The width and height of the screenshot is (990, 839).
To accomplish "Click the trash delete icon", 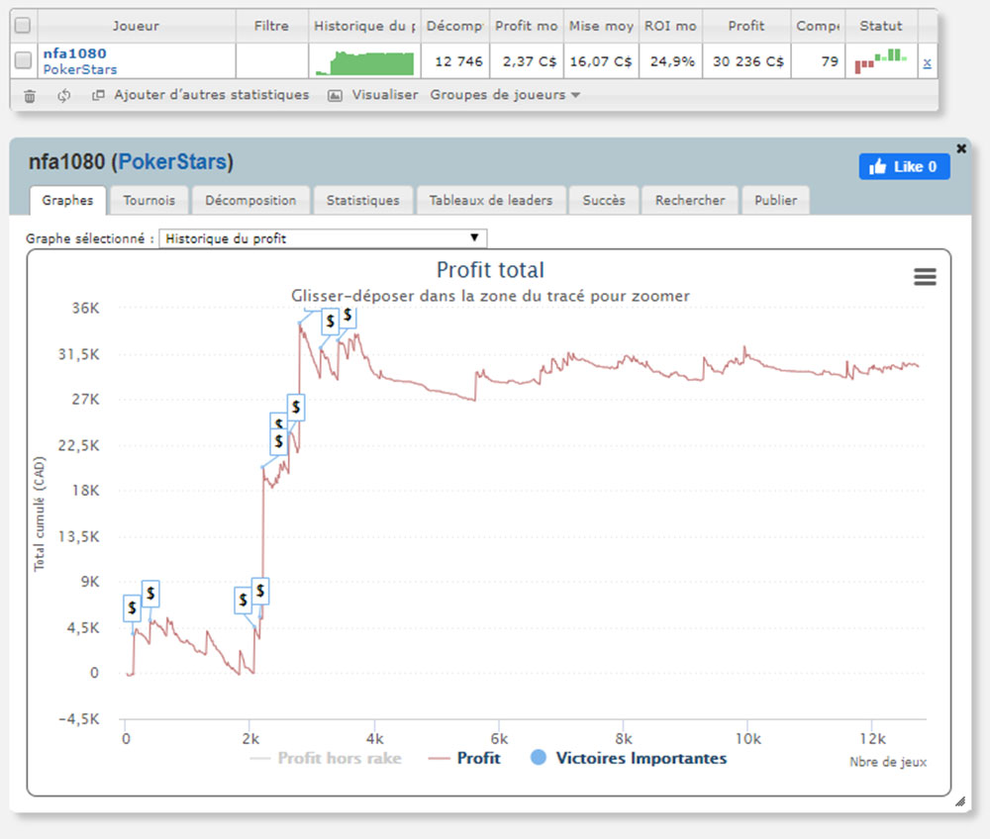I will [30, 96].
